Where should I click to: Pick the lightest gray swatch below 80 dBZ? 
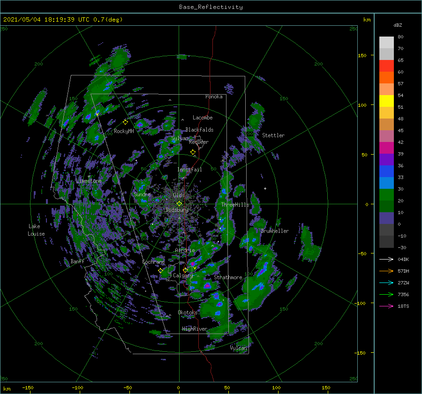pos(386,43)
